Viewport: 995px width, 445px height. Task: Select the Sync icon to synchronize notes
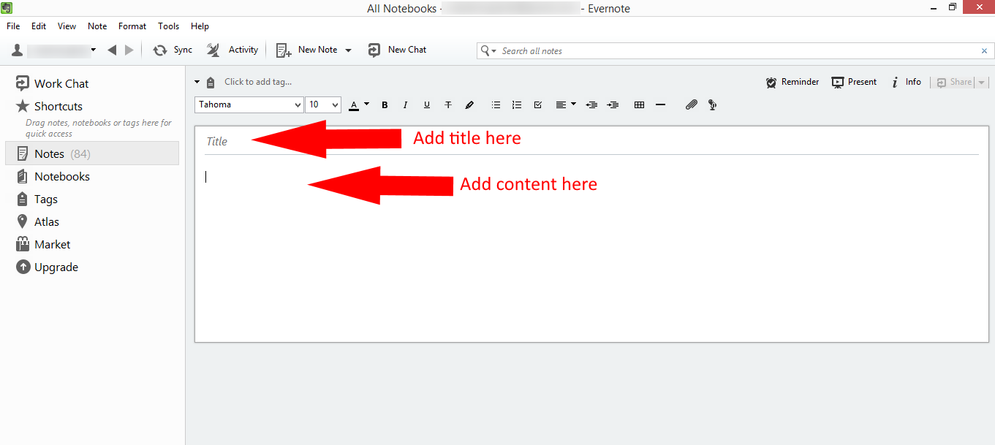[160, 50]
